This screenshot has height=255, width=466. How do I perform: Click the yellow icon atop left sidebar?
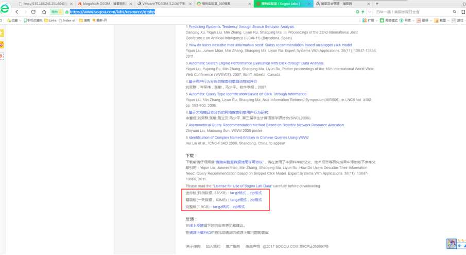(2, 33)
